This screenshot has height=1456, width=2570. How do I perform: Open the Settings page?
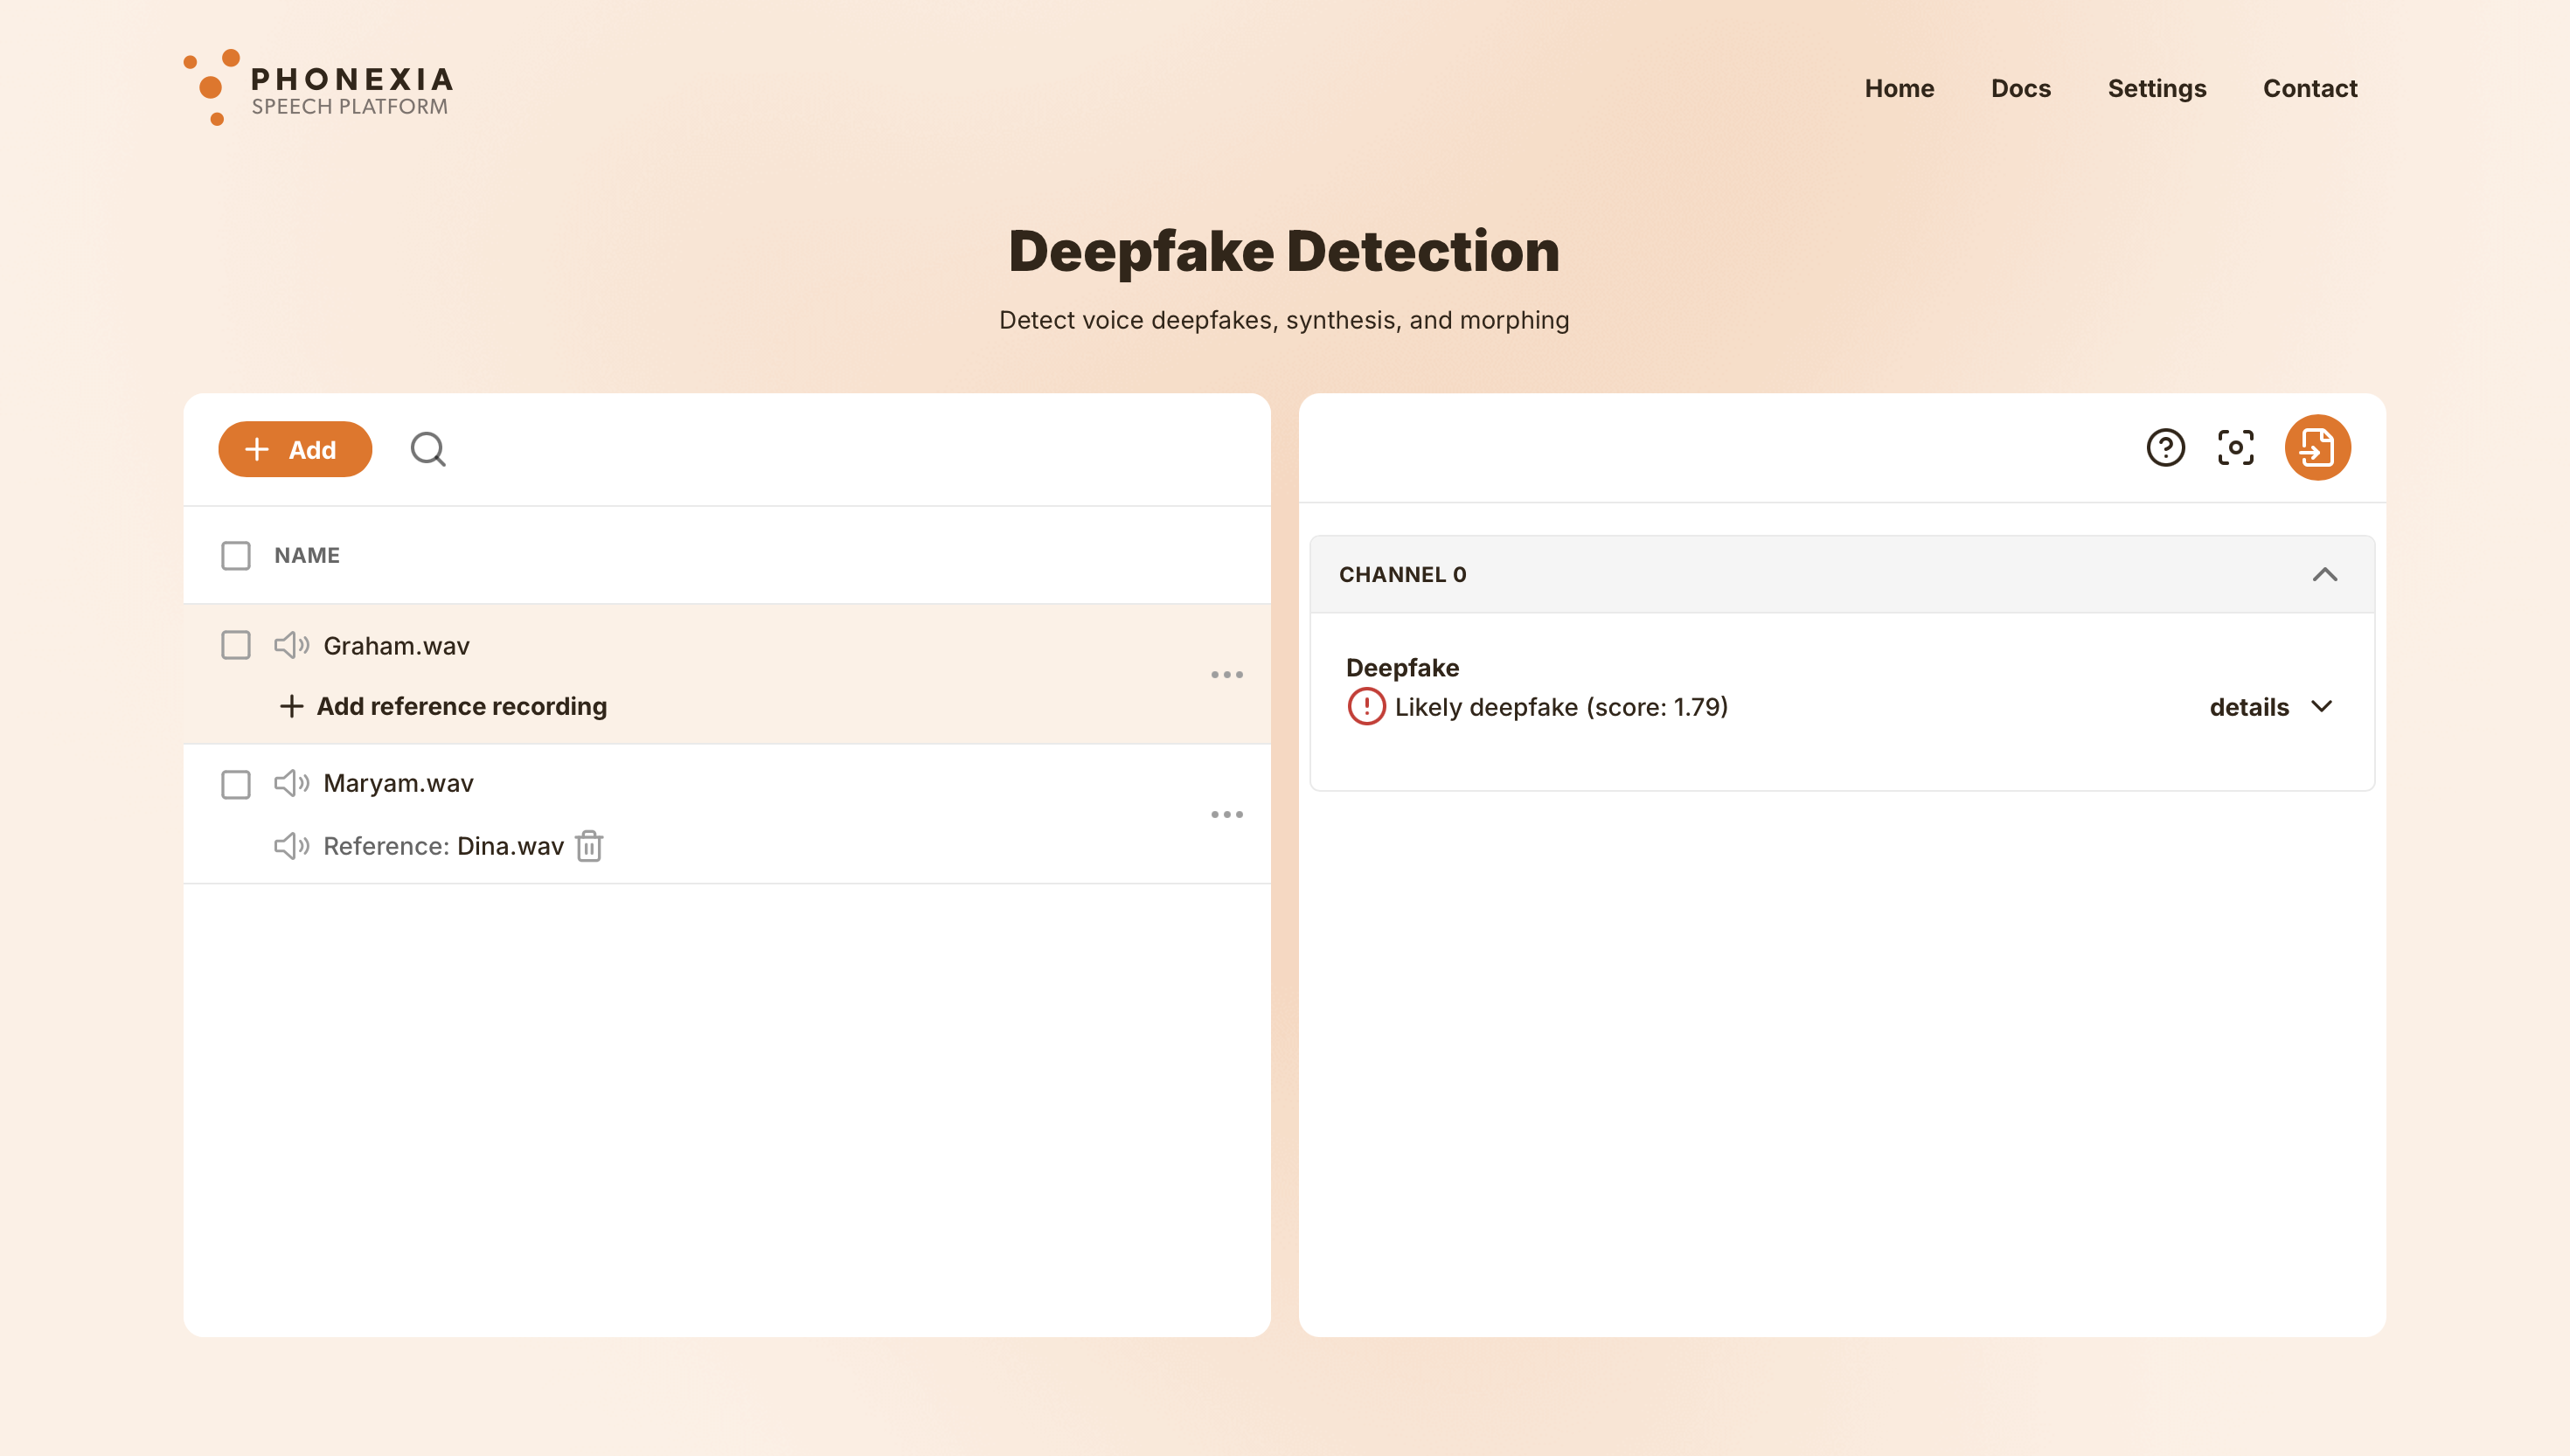click(x=2156, y=88)
